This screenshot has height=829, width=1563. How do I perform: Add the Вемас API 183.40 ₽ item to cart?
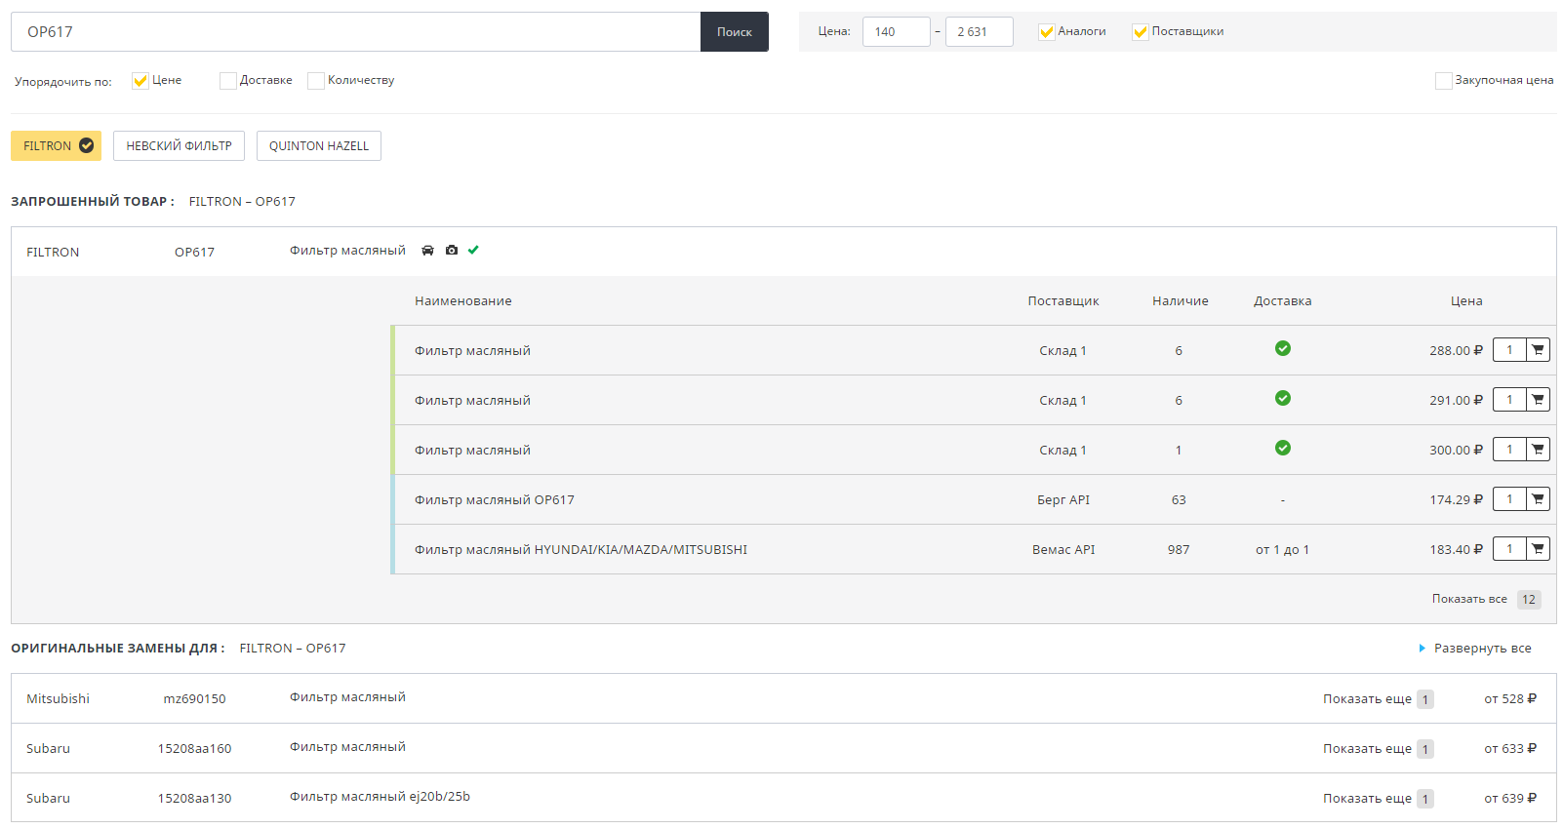pos(1539,549)
